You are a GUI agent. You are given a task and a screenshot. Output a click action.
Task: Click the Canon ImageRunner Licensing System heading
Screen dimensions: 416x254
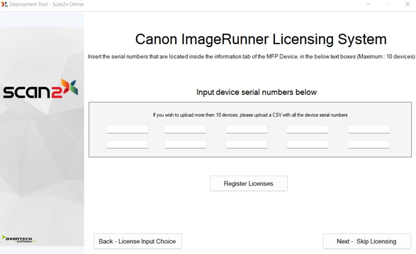click(x=261, y=39)
